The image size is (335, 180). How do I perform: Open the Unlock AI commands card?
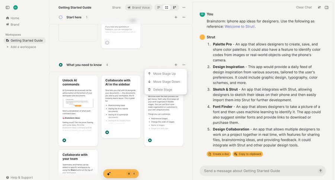[78, 110]
